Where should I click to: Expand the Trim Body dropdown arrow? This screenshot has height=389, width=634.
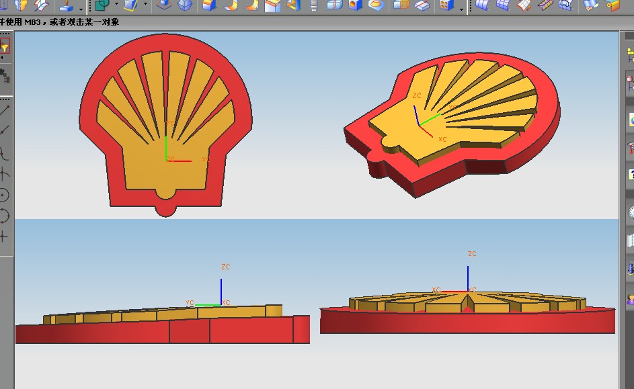click(x=145, y=4)
